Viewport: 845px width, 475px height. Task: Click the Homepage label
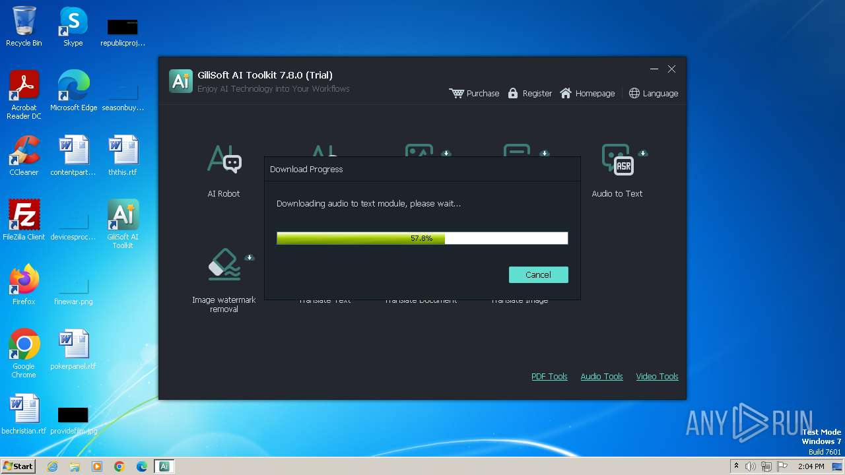(595, 94)
